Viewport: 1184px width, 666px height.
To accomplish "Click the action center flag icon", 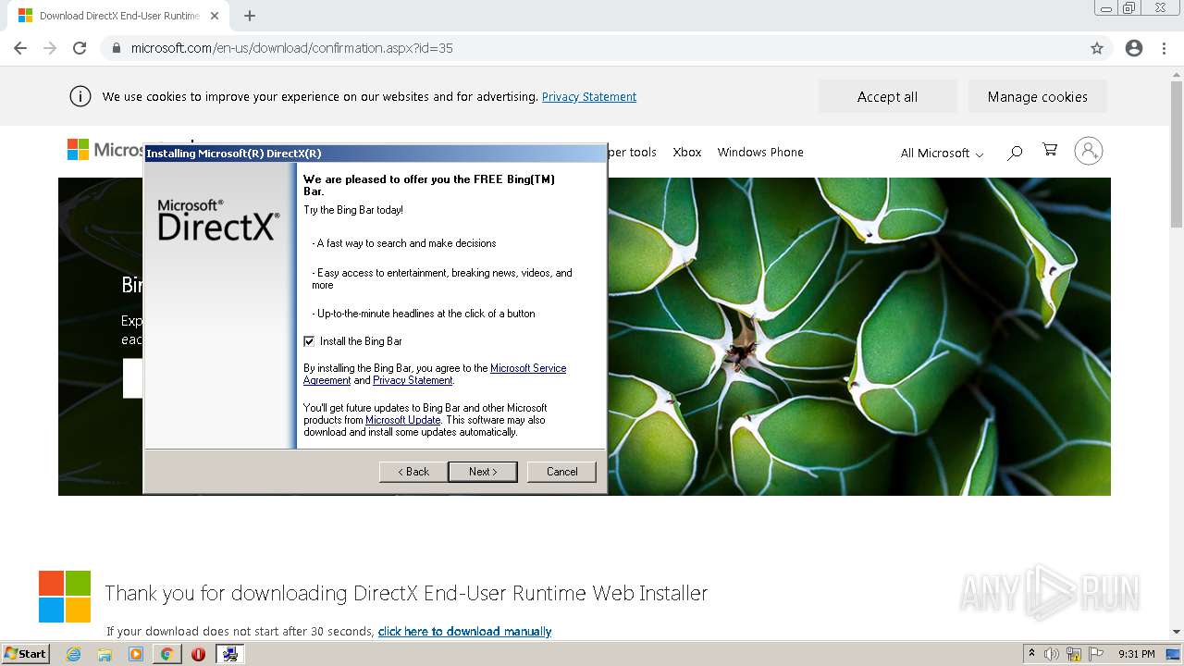I will click(x=1096, y=654).
